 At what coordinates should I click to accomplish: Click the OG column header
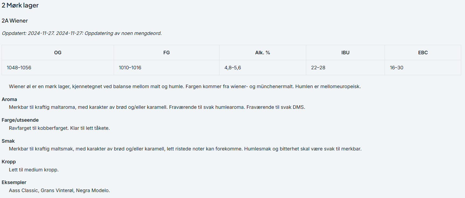click(58, 53)
